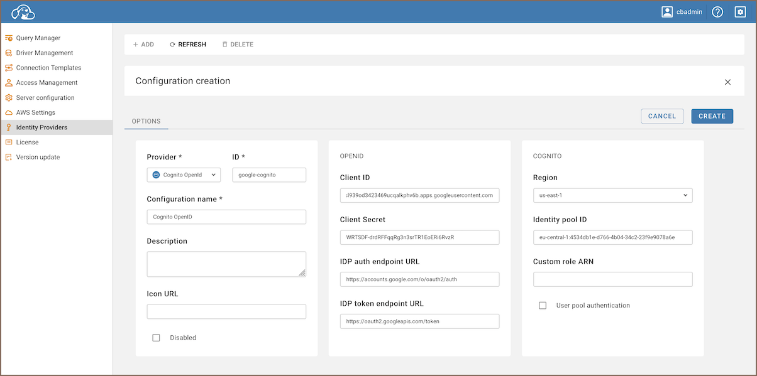757x376 pixels.
Task: Open Query Manager from sidebar
Action: 38,38
